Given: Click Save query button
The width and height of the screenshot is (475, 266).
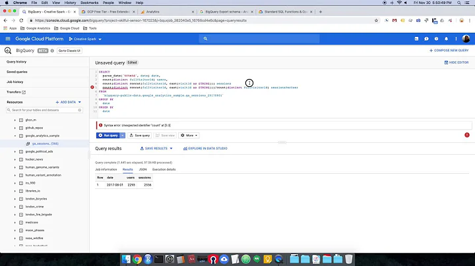Looking at the screenshot, I should (x=140, y=136).
